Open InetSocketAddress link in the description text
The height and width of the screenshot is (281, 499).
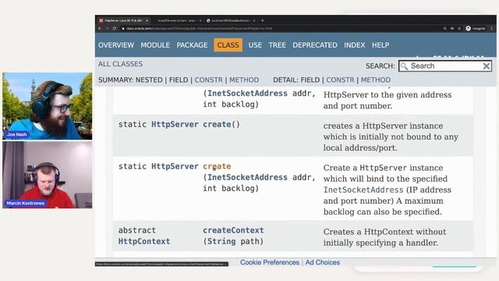tap(363, 190)
